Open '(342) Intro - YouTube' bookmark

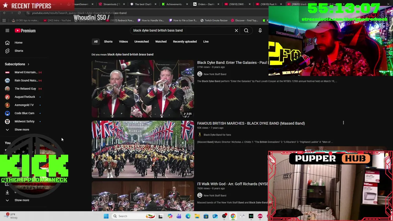pos(57,20)
